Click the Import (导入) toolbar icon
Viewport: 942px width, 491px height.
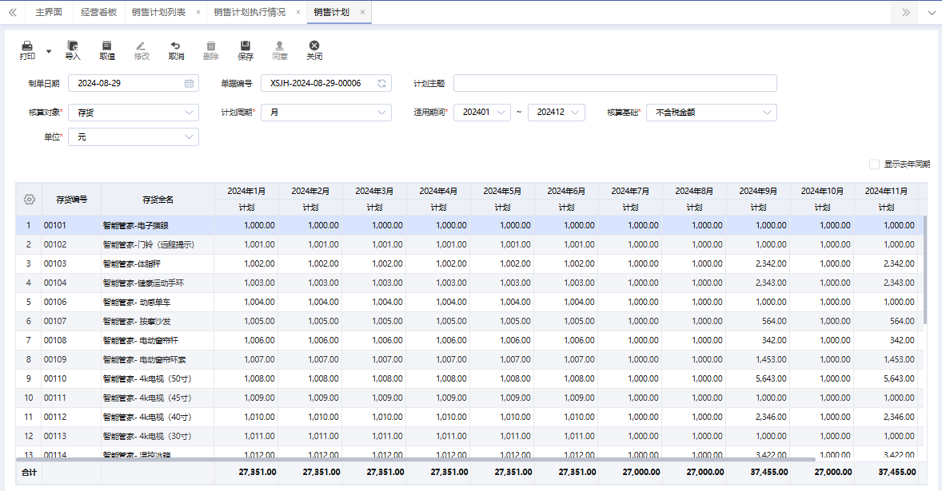pyautogui.click(x=73, y=47)
